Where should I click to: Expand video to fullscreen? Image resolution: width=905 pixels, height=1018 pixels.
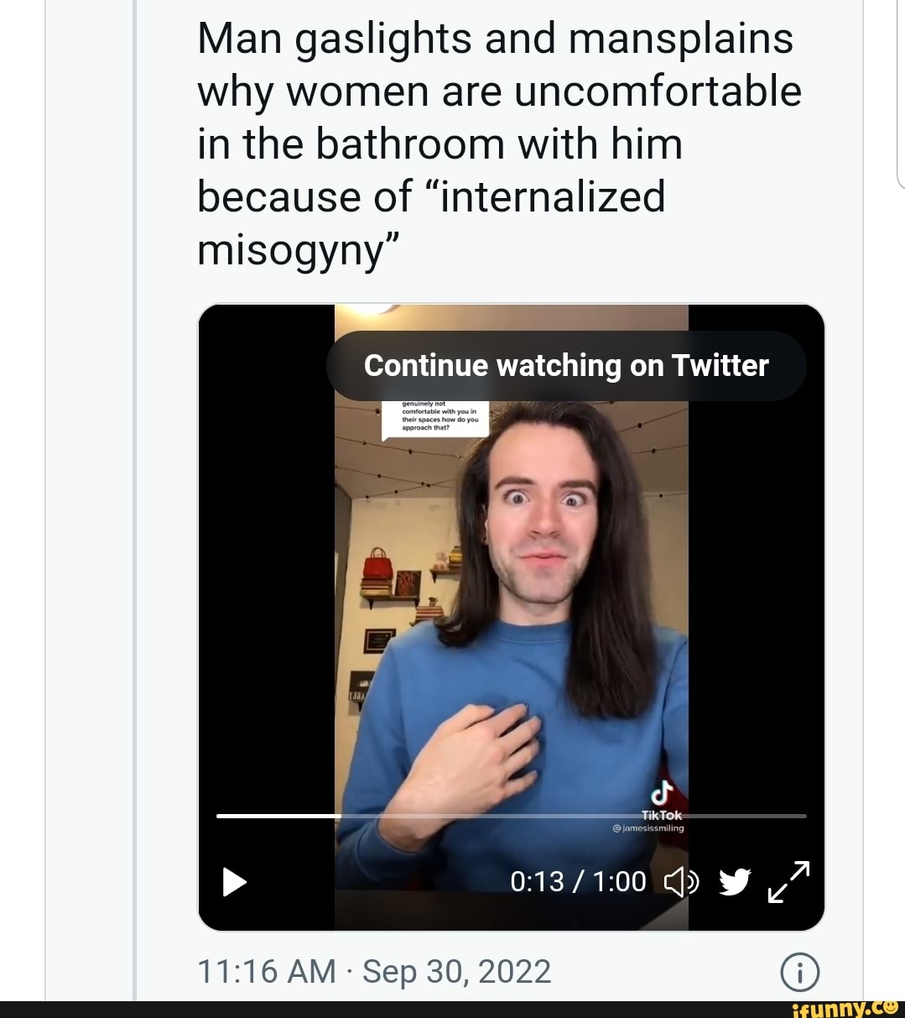coord(789,881)
